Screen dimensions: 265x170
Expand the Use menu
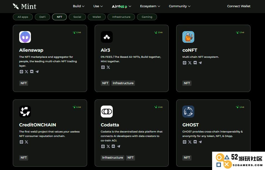point(98,6)
